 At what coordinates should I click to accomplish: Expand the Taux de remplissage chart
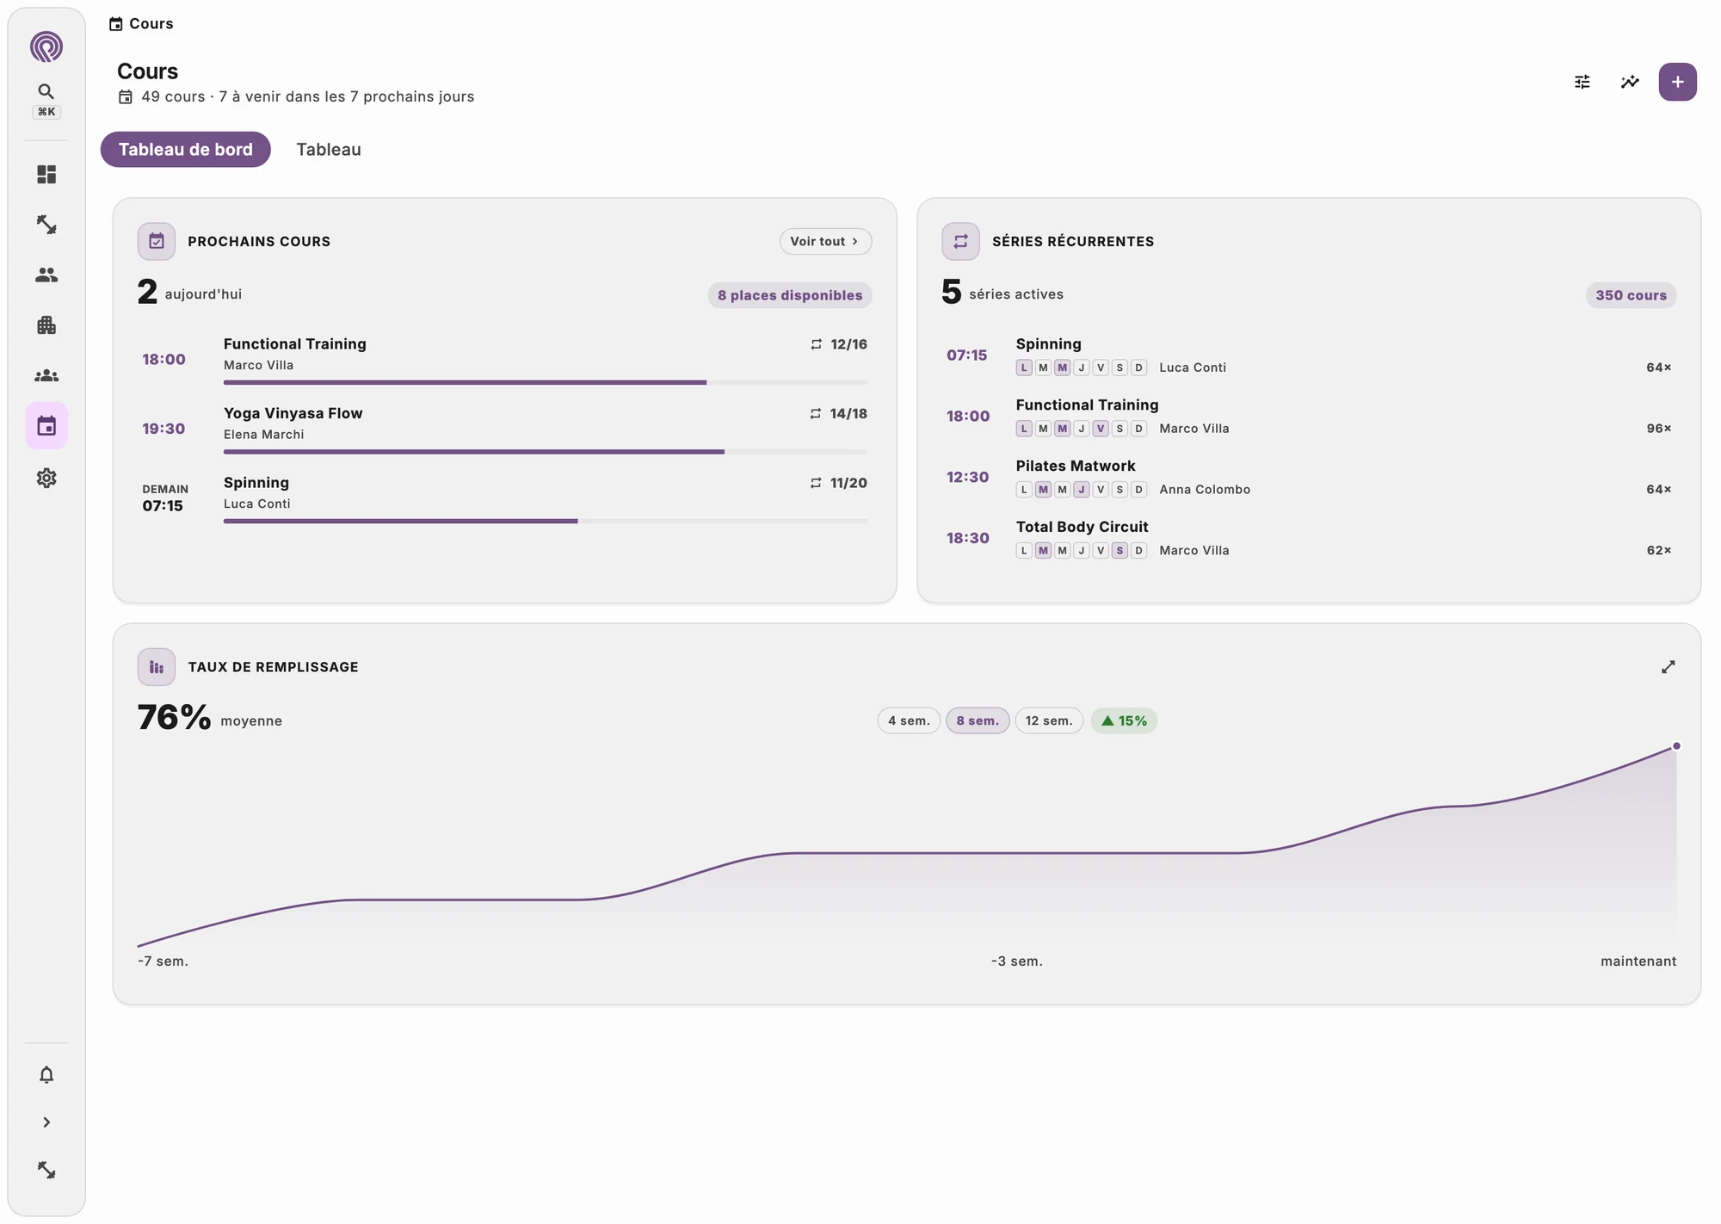click(x=1668, y=667)
